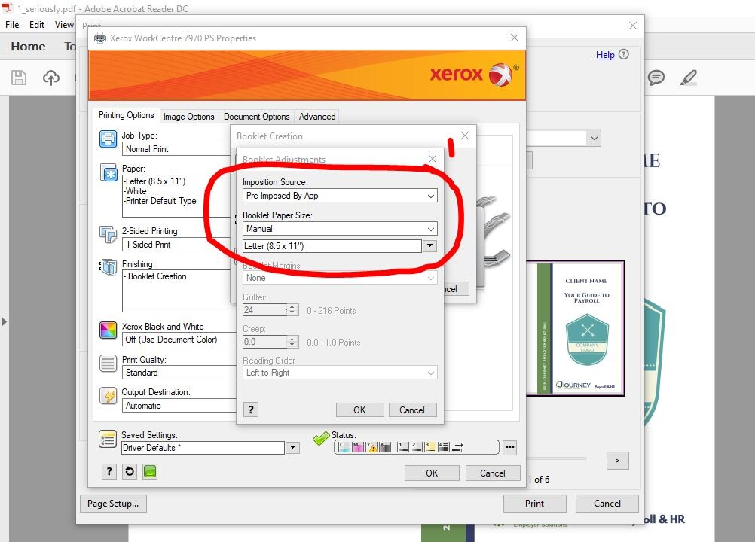The height and width of the screenshot is (542, 755).
Task: Click the Job Type printer icon
Action: coord(108,139)
